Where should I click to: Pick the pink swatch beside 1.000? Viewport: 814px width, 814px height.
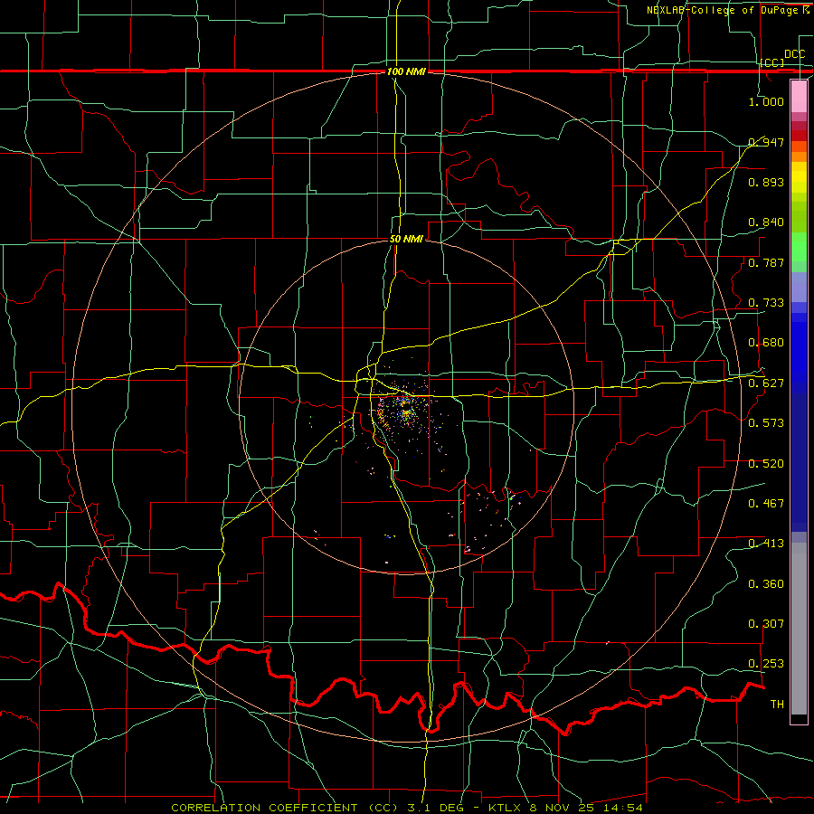tap(799, 96)
